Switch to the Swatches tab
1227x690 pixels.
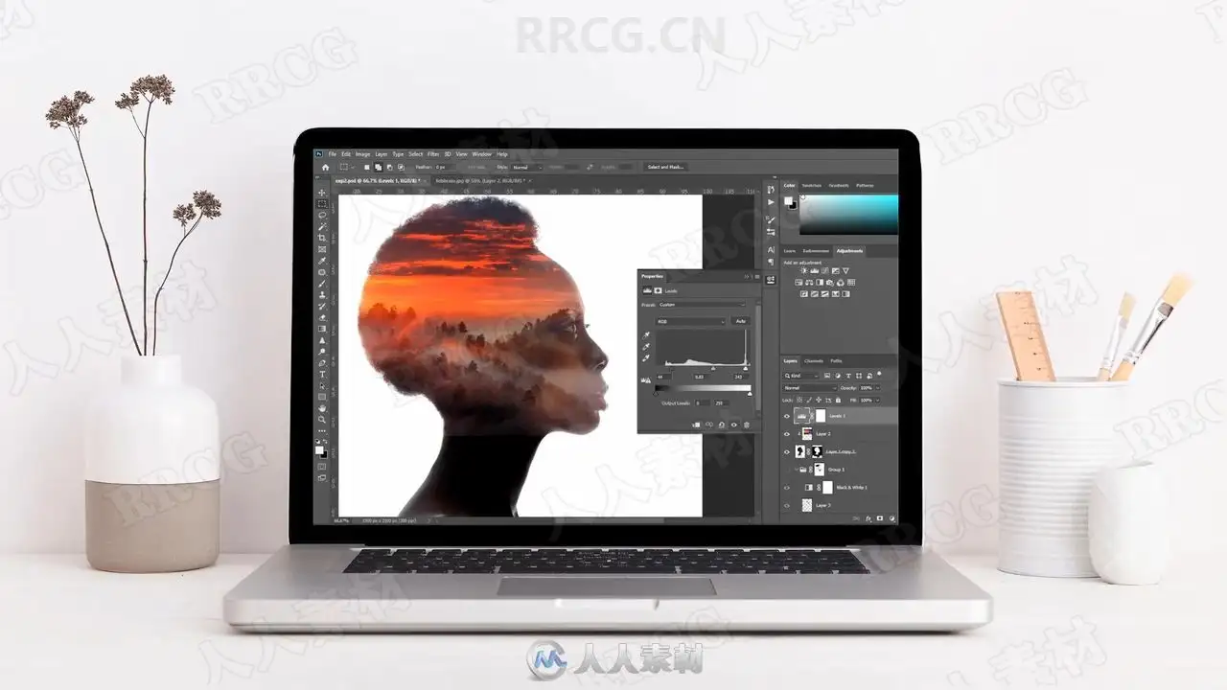pyautogui.click(x=812, y=186)
